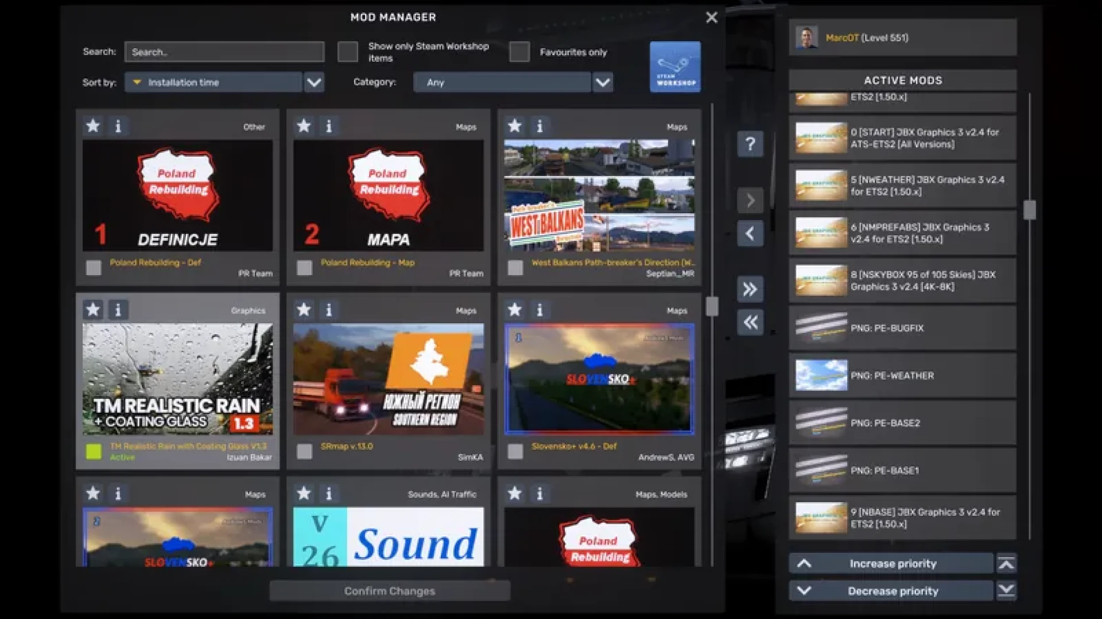Image resolution: width=1102 pixels, height=619 pixels.
Task: Move mod to top priority icon
Action: pos(1006,563)
